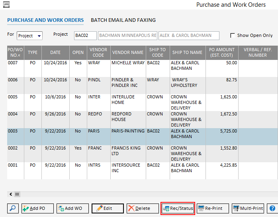The image size is (278, 217).
Task: Select the Purchase and Work Orders tab
Action: point(45,20)
